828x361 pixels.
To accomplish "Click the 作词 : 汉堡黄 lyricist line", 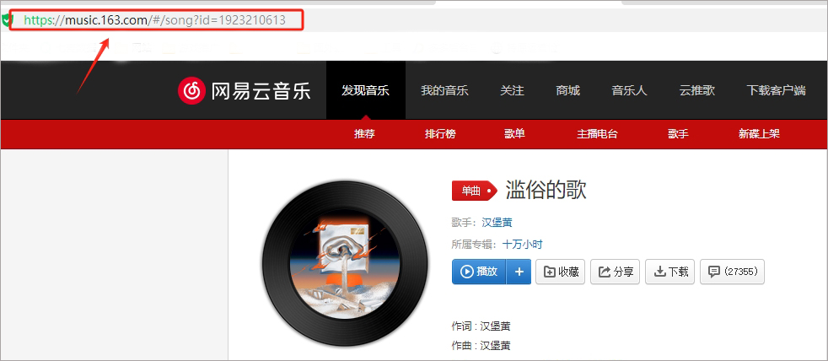I will point(481,326).
